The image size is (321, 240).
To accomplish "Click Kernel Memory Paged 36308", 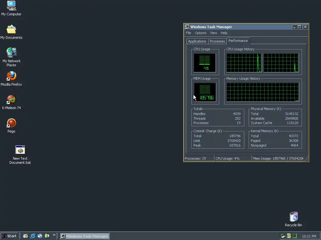I will pos(293,141).
